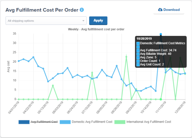The width and height of the screenshot is (192, 138).
Task: Click the chart subtitle Weekly - Avg fulfillment cost
Action: point(96,29)
